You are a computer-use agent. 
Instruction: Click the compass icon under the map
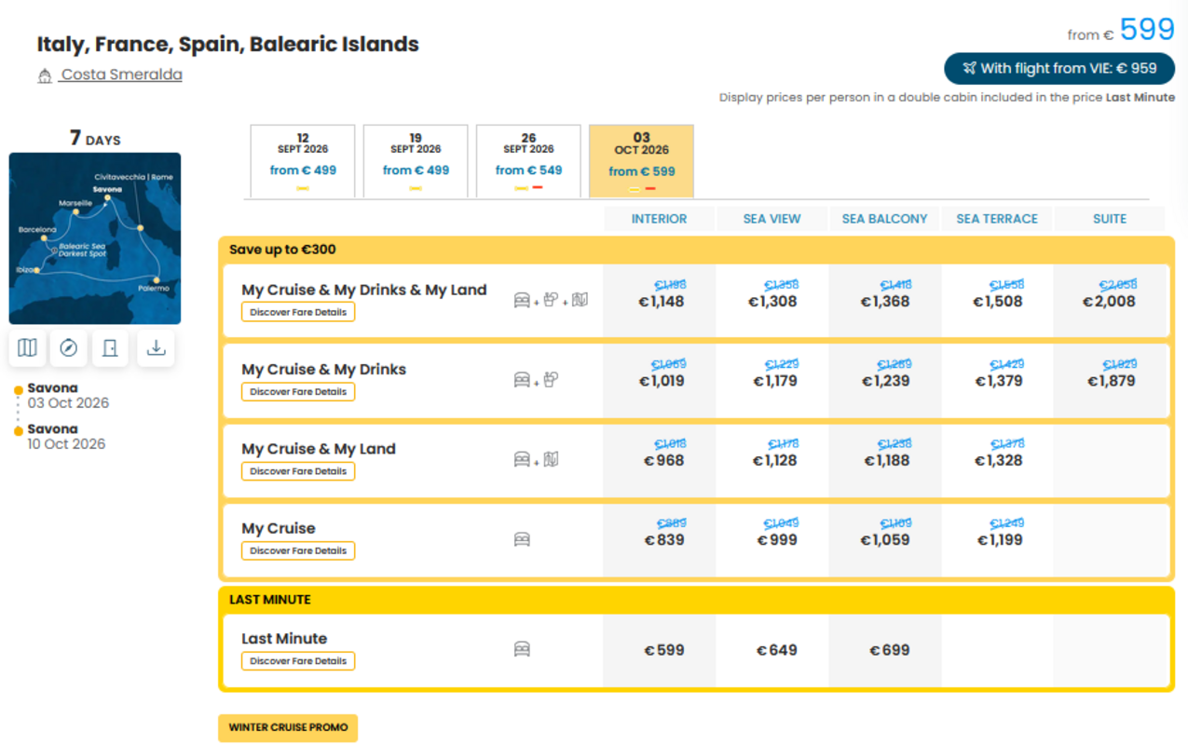click(x=68, y=347)
